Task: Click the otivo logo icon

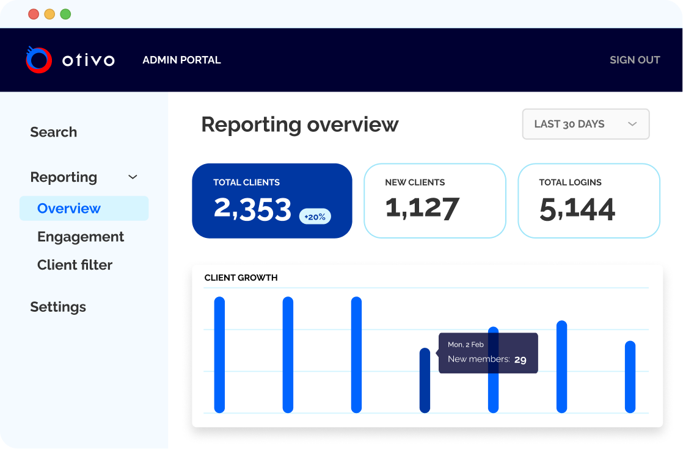Action: tap(38, 60)
